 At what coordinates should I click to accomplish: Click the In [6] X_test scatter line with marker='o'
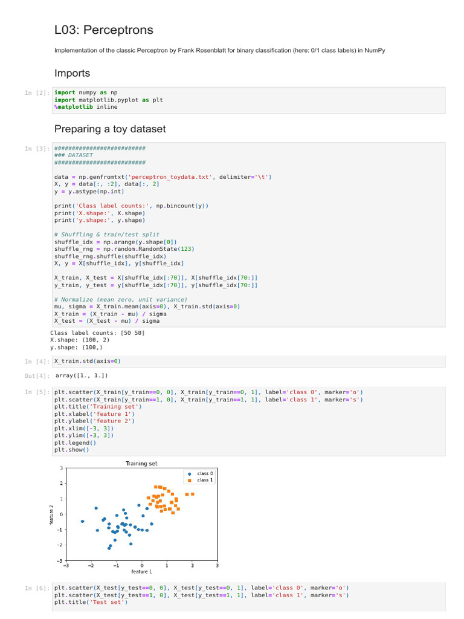202,588
